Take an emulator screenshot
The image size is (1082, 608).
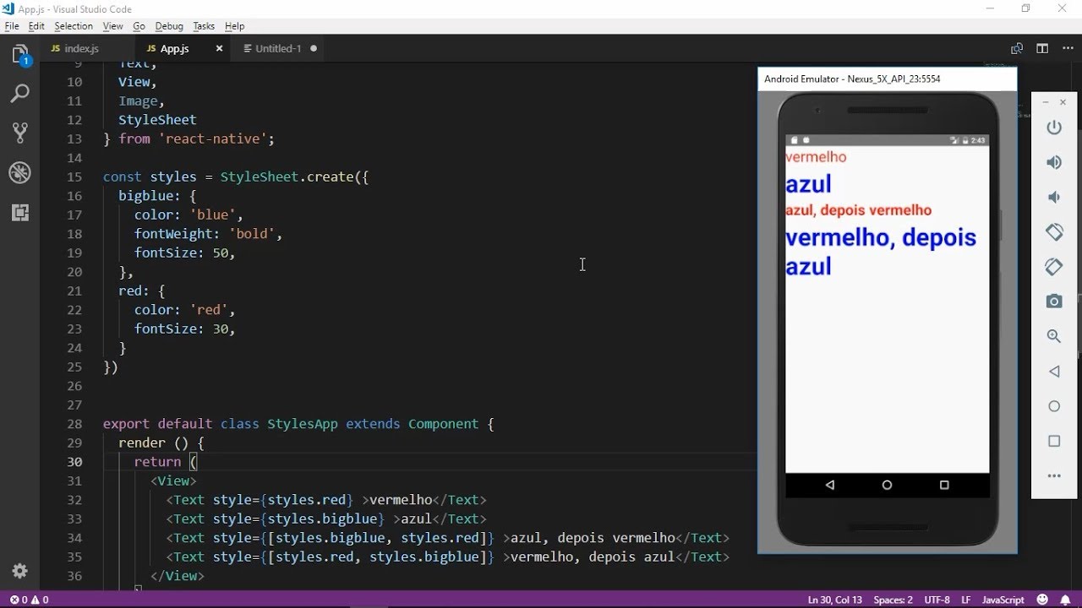pyautogui.click(x=1054, y=301)
